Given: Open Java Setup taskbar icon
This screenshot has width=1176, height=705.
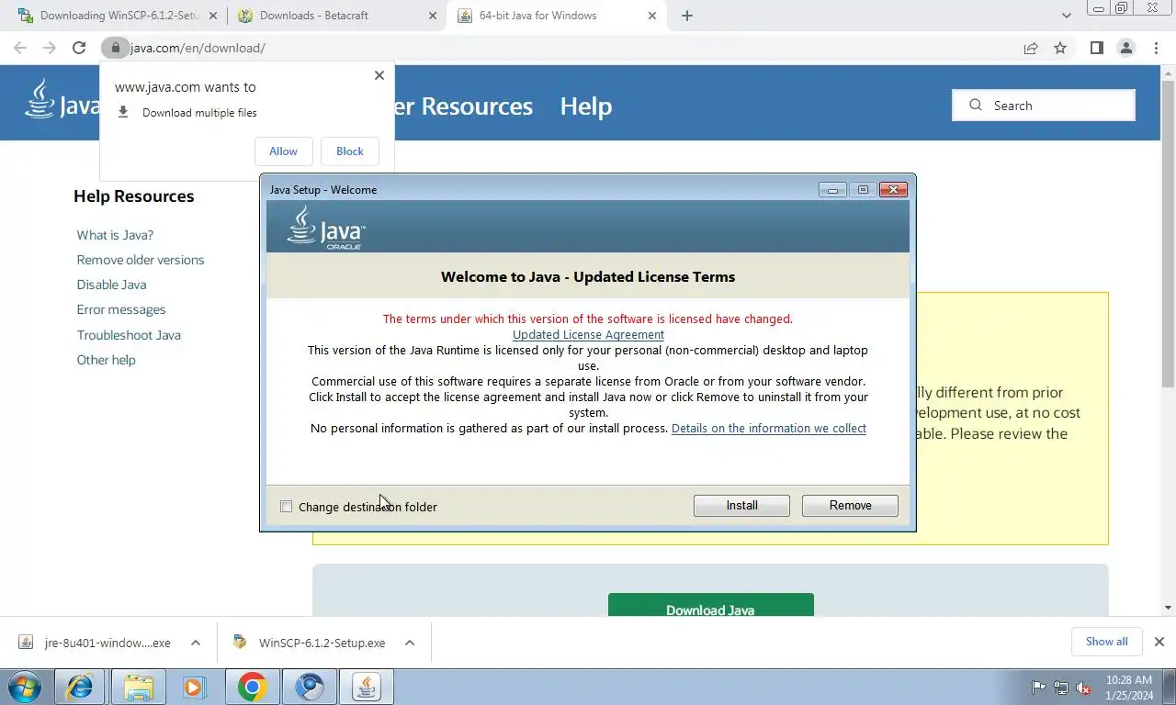Looking at the screenshot, I should click(367, 687).
